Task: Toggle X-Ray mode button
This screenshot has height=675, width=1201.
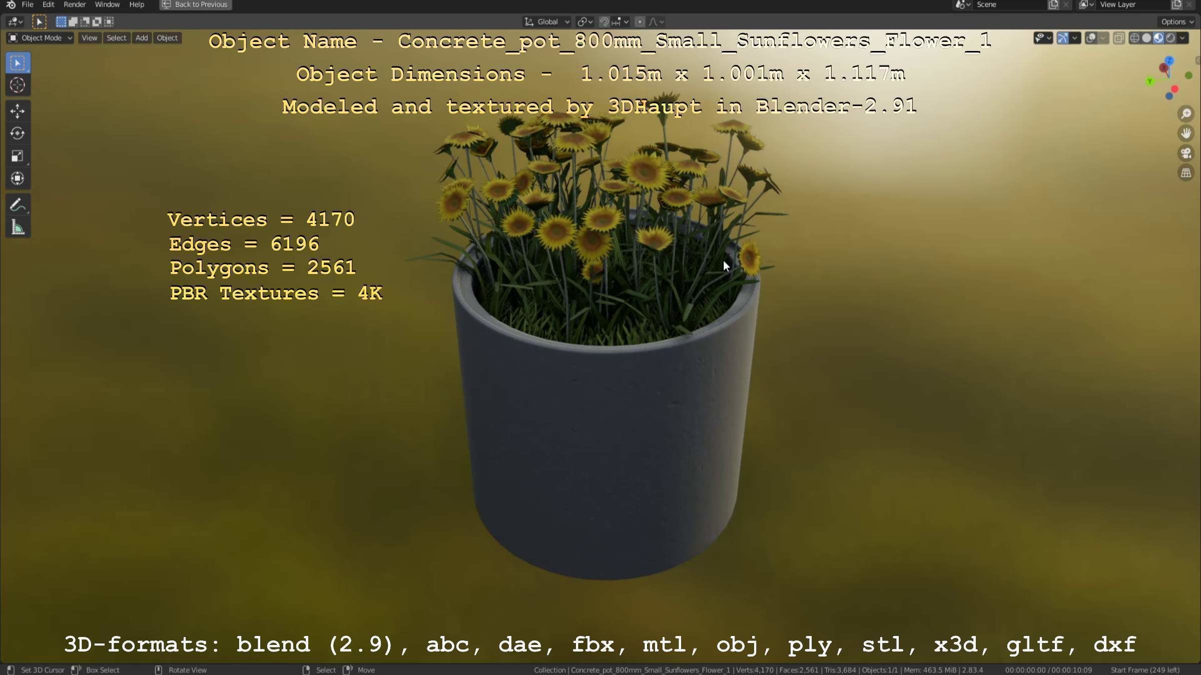Action: pos(1119,38)
